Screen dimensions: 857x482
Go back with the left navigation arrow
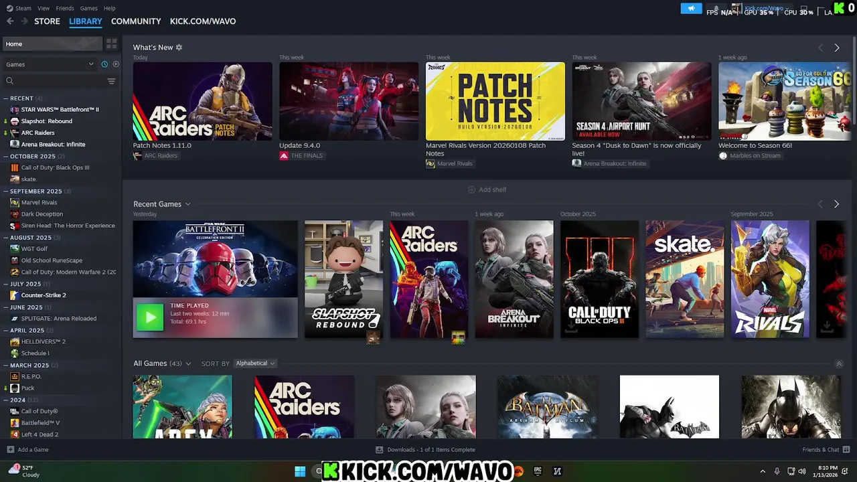click(10, 21)
